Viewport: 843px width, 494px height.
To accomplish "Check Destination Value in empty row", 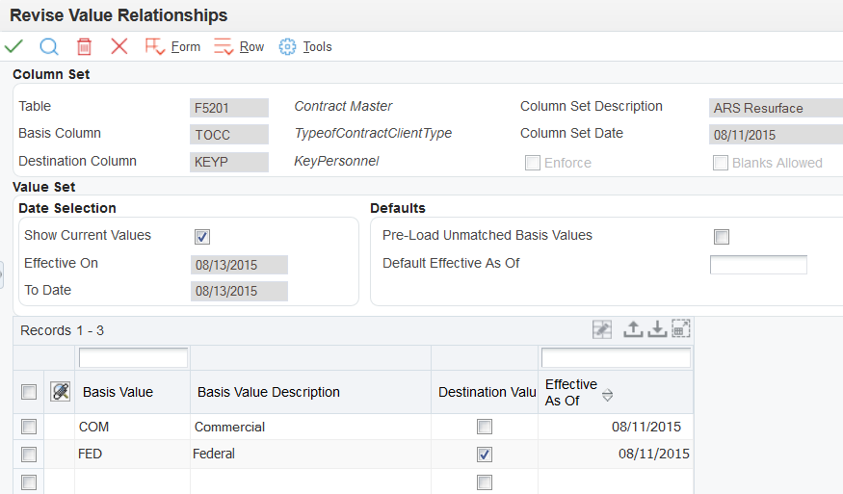I will coord(485,482).
